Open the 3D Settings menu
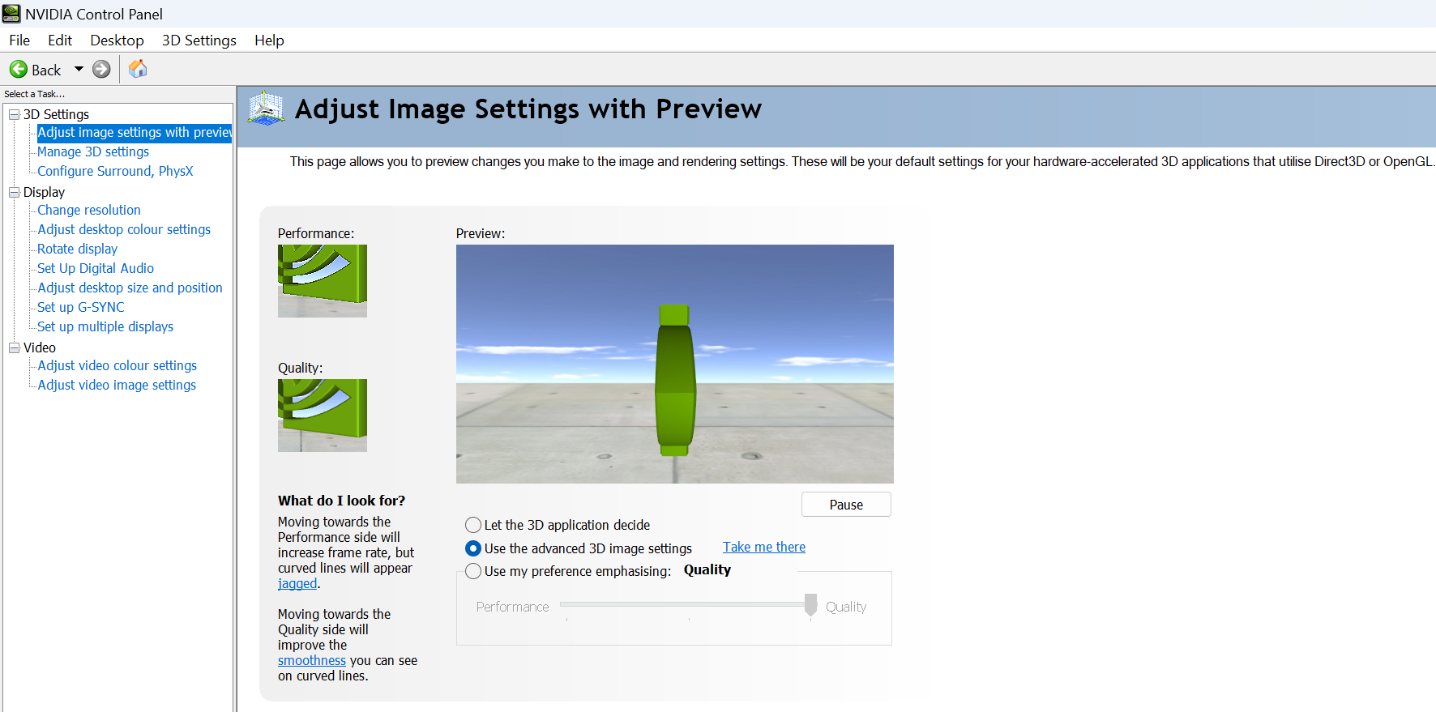 pos(199,41)
